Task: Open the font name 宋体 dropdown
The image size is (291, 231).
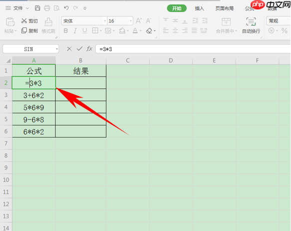Action: pos(105,21)
